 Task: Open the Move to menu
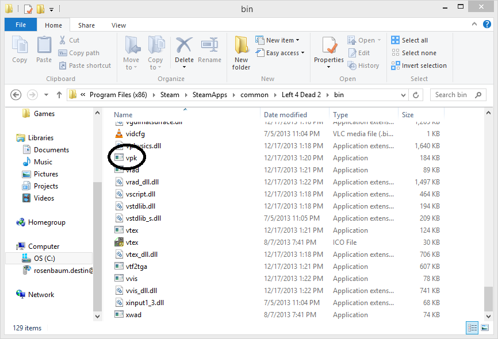(x=131, y=53)
